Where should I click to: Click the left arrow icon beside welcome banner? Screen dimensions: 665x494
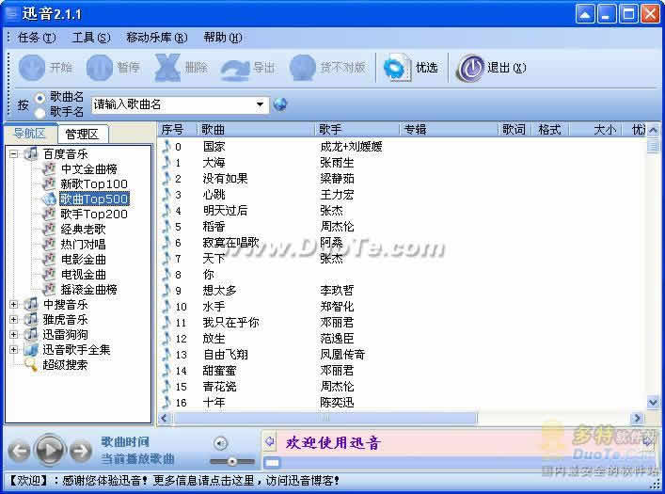(x=269, y=441)
